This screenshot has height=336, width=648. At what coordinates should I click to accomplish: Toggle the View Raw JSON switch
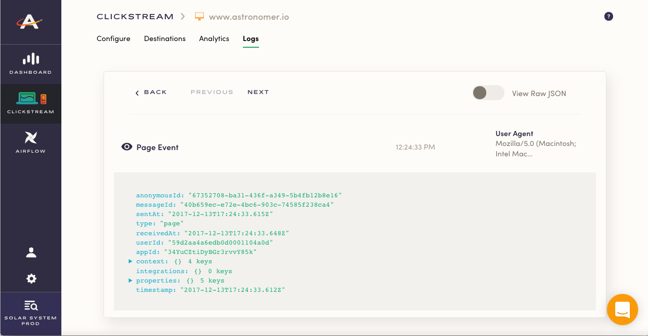(x=488, y=93)
